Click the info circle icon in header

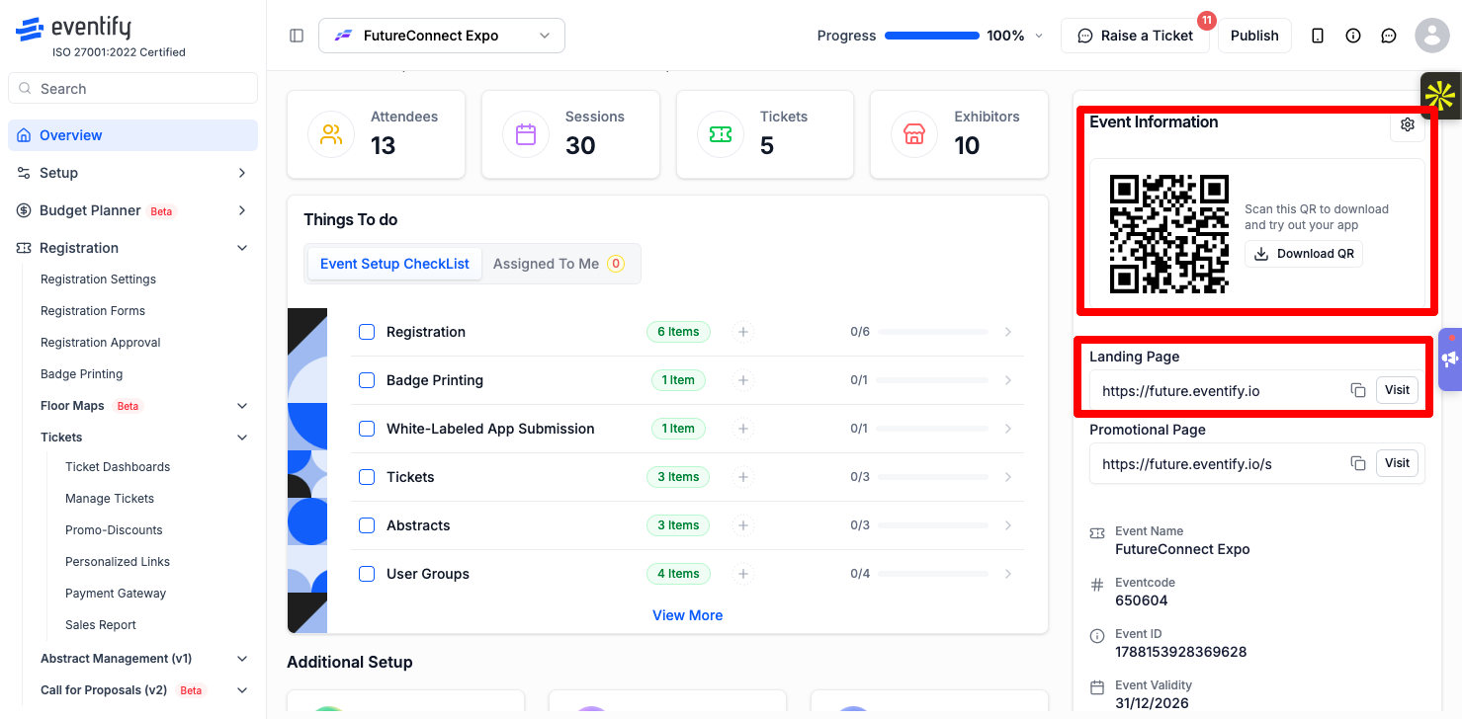1353,36
